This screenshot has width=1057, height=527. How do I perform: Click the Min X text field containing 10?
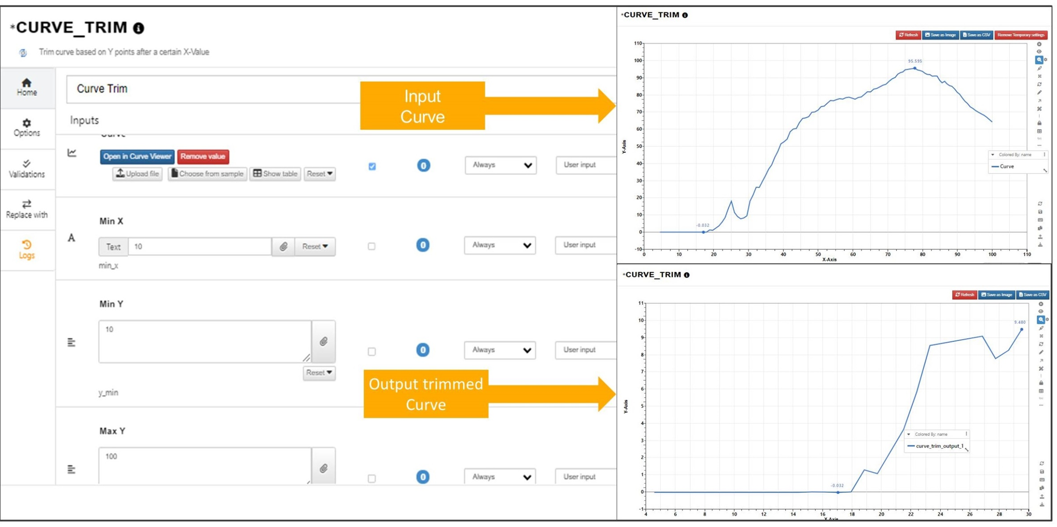pos(200,246)
